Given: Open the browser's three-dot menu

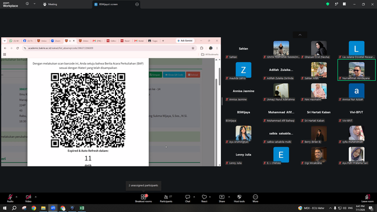Looking at the screenshot, I should [x=217, y=48].
